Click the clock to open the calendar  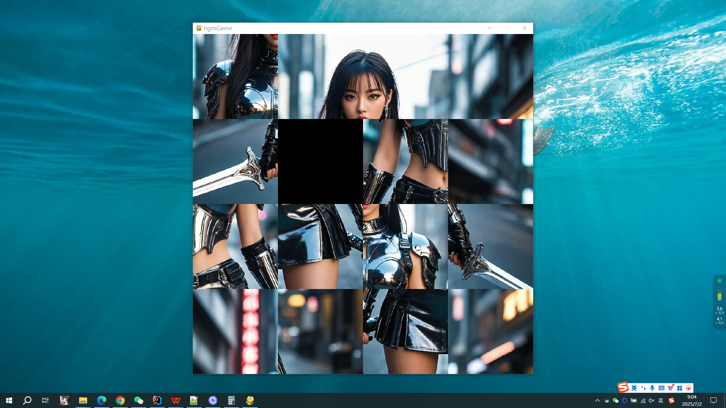692,400
